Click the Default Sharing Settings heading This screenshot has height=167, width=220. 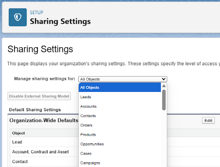point(35,110)
